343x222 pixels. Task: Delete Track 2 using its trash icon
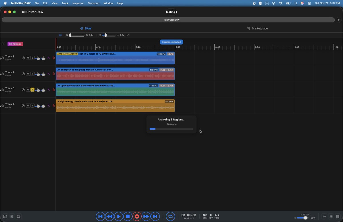click(53, 74)
